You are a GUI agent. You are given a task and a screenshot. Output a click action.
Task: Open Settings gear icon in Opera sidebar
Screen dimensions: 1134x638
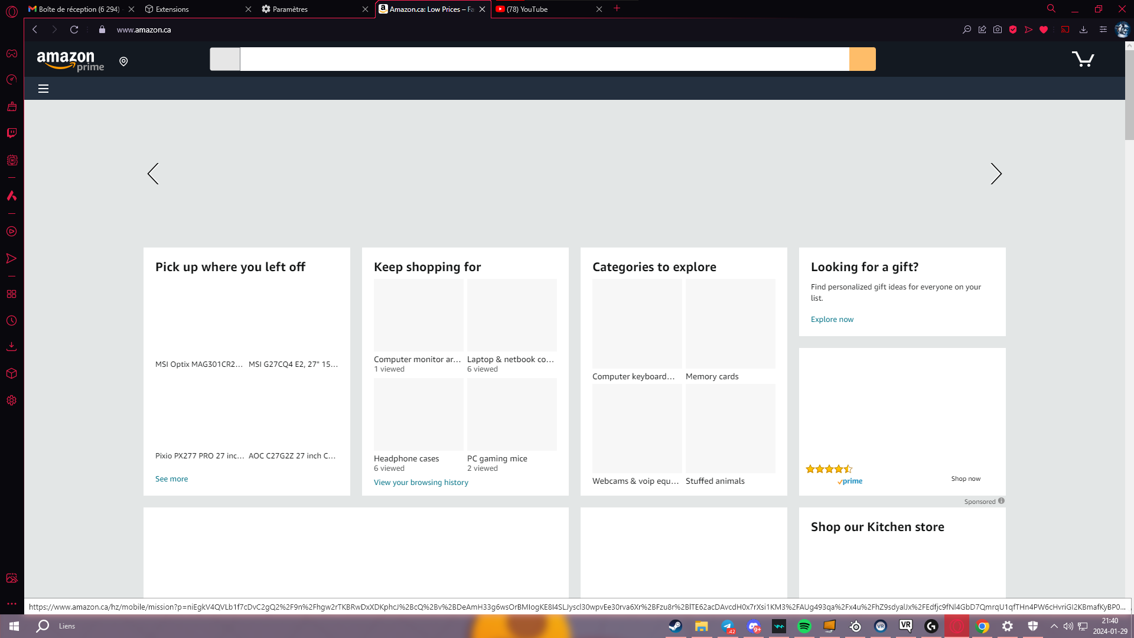[12, 401]
